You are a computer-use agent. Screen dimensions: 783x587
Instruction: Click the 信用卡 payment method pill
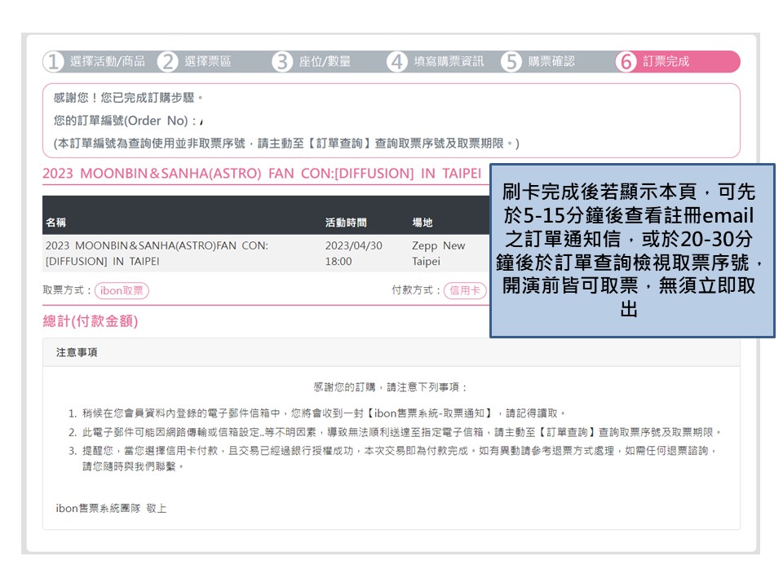click(465, 291)
